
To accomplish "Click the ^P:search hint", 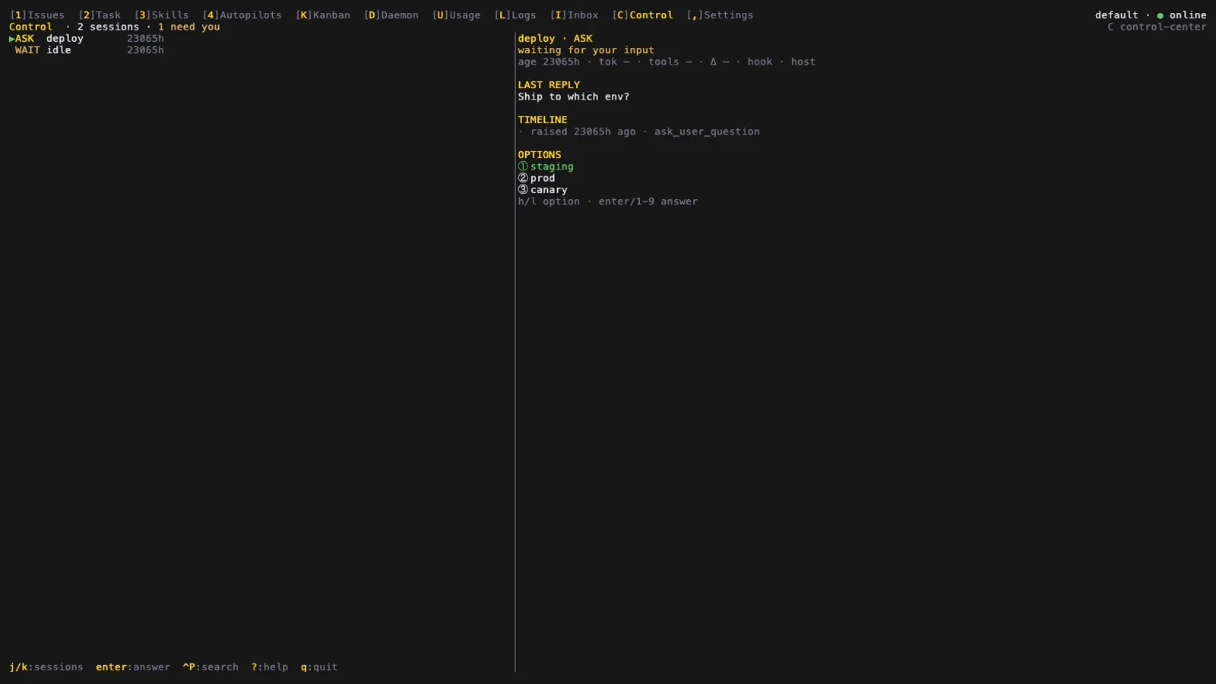I will click(x=211, y=667).
